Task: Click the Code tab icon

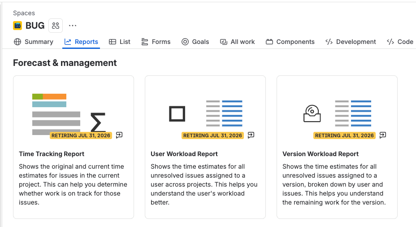Action: tap(390, 42)
